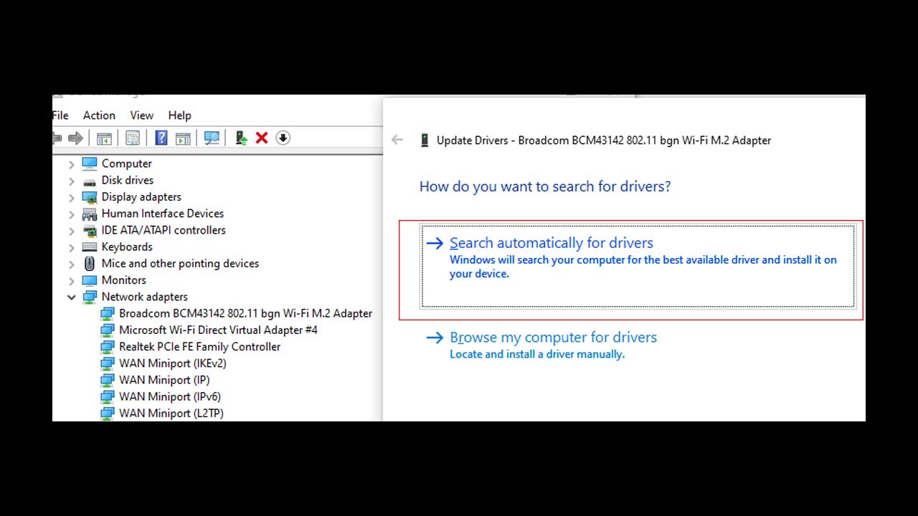Viewport: 918px width, 516px height.
Task: Click the red X Uninstall device icon
Action: coord(261,138)
